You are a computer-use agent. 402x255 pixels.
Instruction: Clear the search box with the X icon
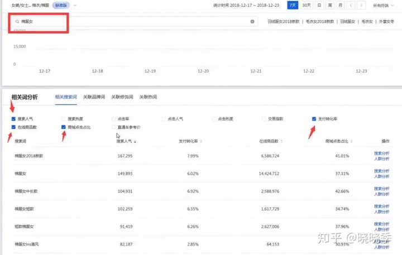pyautogui.click(x=252, y=21)
